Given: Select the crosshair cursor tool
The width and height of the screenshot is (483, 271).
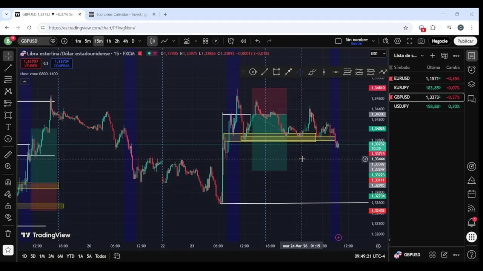Looking at the screenshot, I should click(x=8, y=56).
